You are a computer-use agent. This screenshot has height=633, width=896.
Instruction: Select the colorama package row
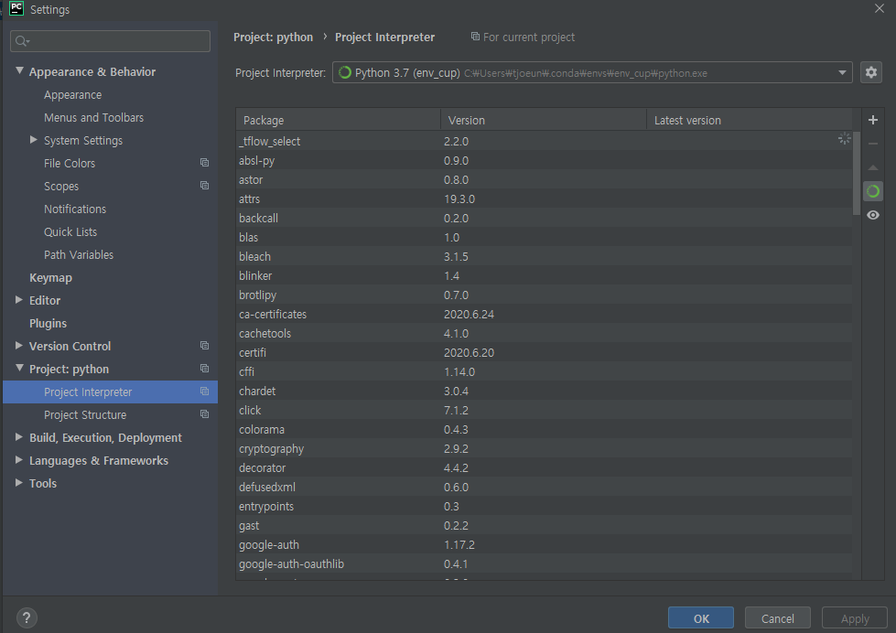click(x=544, y=429)
